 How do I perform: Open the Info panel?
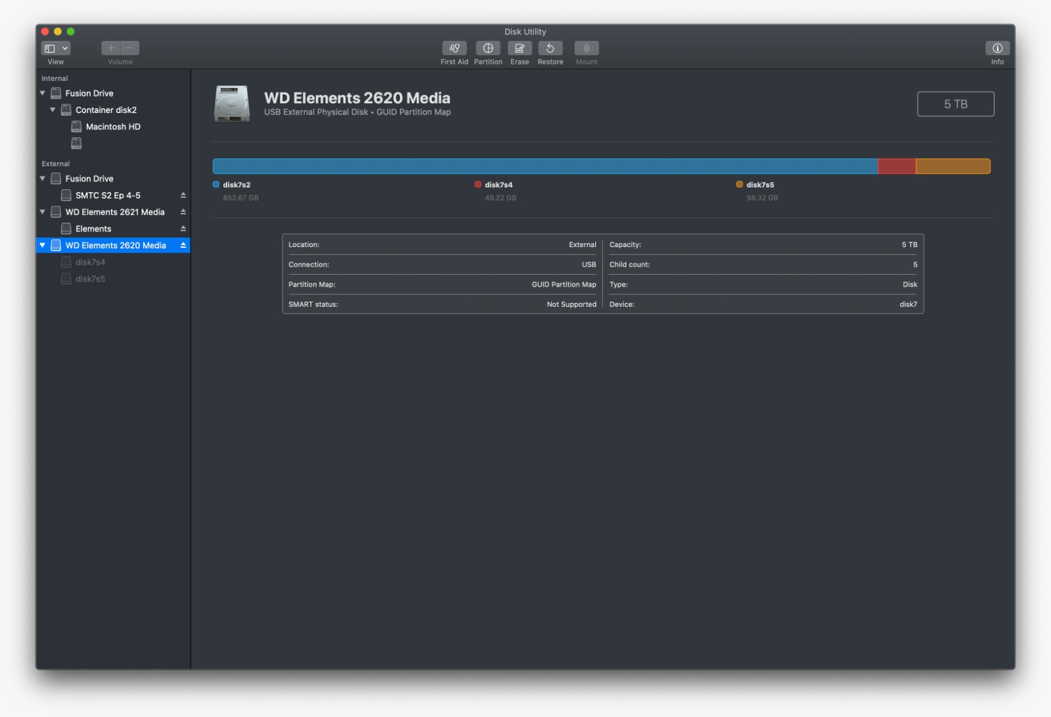[x=996, y=48]
